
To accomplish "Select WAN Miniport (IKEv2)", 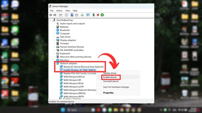I will click(74, 77).
